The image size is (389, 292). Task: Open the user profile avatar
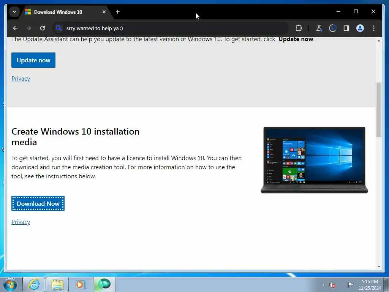pos(360,28)
